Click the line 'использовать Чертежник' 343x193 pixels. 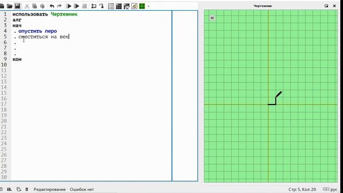pos(45,14)
